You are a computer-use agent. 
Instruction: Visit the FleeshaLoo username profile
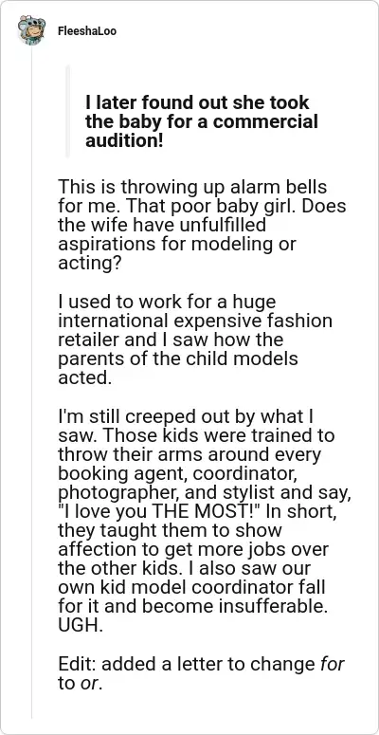[87, 31]
